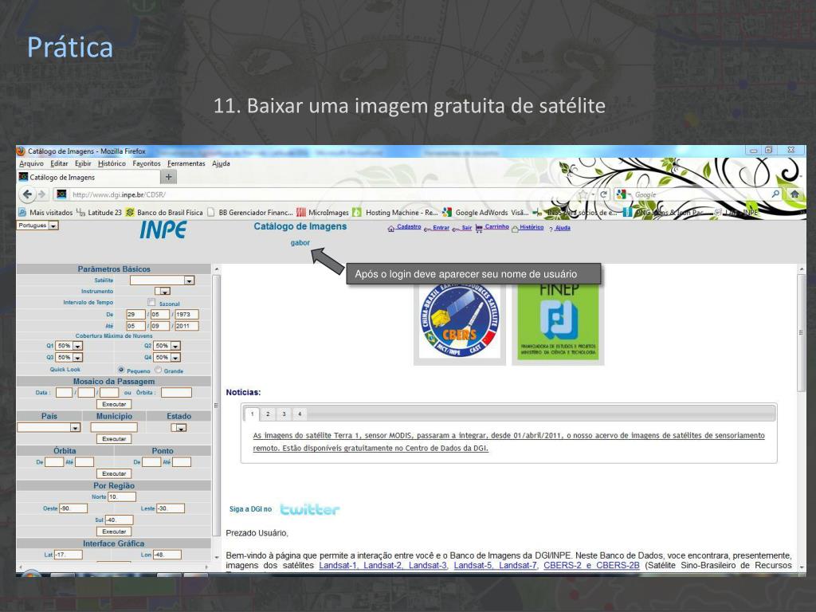The height and width of the screenshot is (612, 816).
Task: Click the Firefox icon in title bar
Action: (22, 151)
